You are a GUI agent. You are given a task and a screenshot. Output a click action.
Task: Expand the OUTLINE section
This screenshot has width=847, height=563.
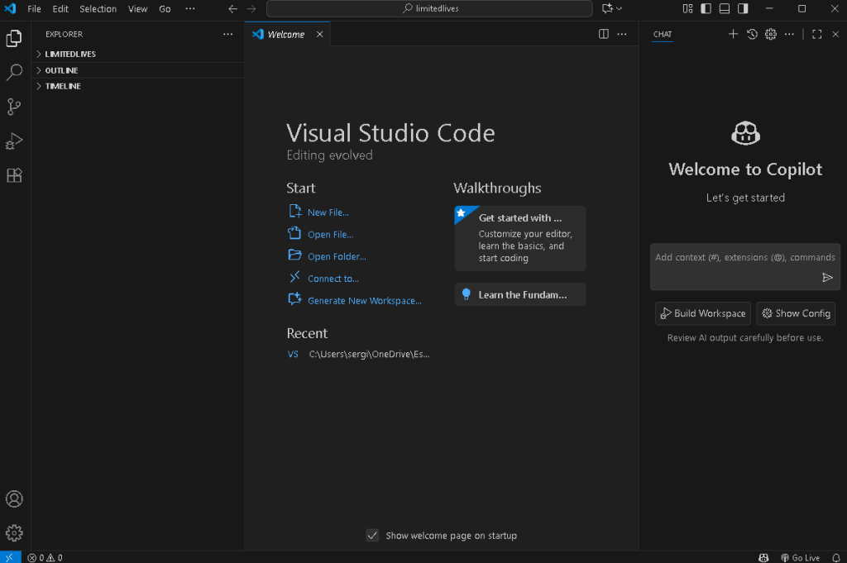point(61,70)
